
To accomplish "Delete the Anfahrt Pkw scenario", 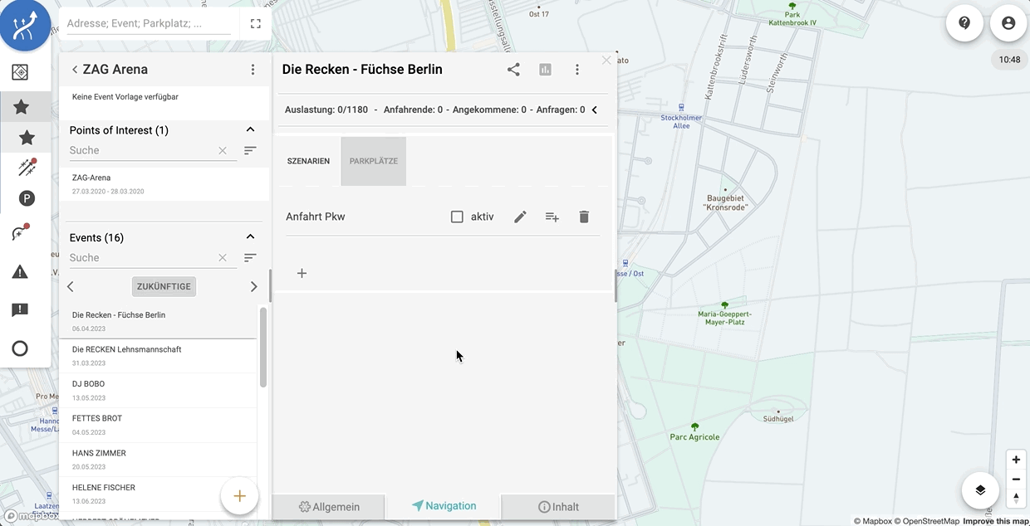I will click(x=584, y=217).
